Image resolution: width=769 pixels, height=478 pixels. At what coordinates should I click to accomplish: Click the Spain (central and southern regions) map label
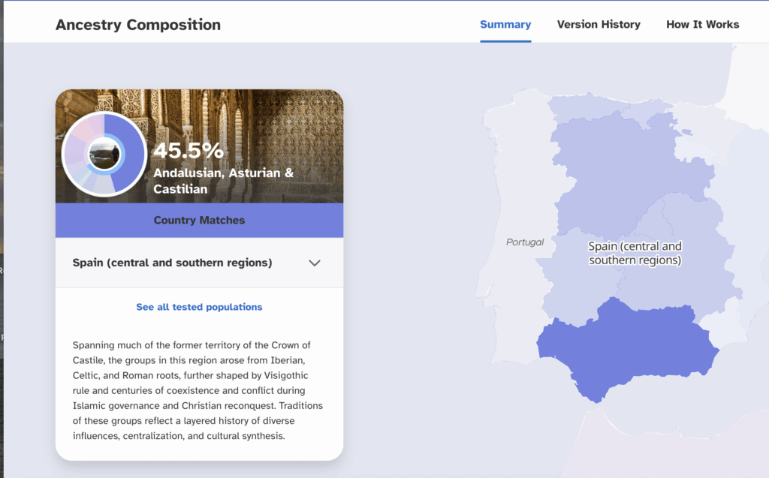tap(635, 254)
